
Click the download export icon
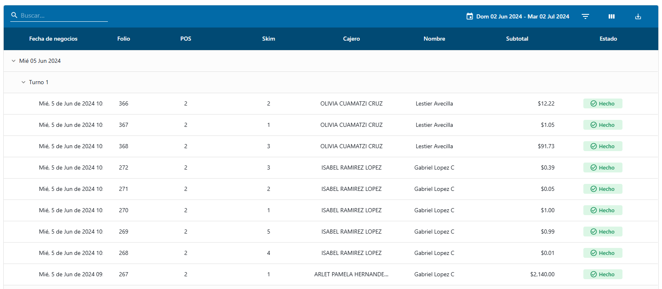(638, 16)
